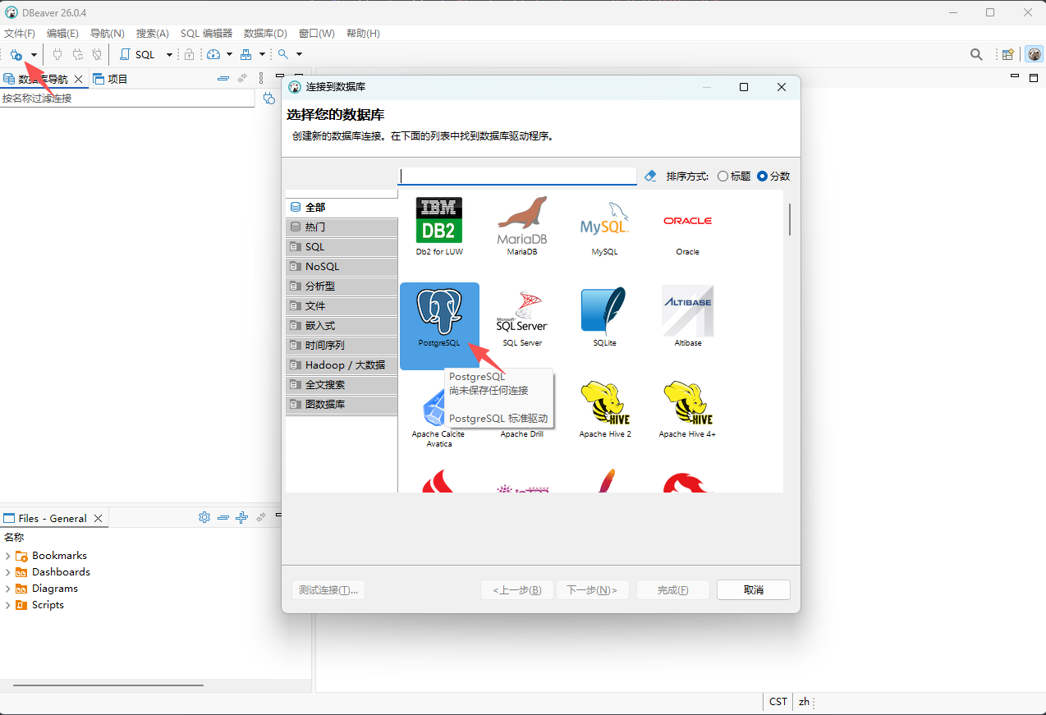
Task: Expand dropdown beside database tools icon
Action: coord(262,55)
